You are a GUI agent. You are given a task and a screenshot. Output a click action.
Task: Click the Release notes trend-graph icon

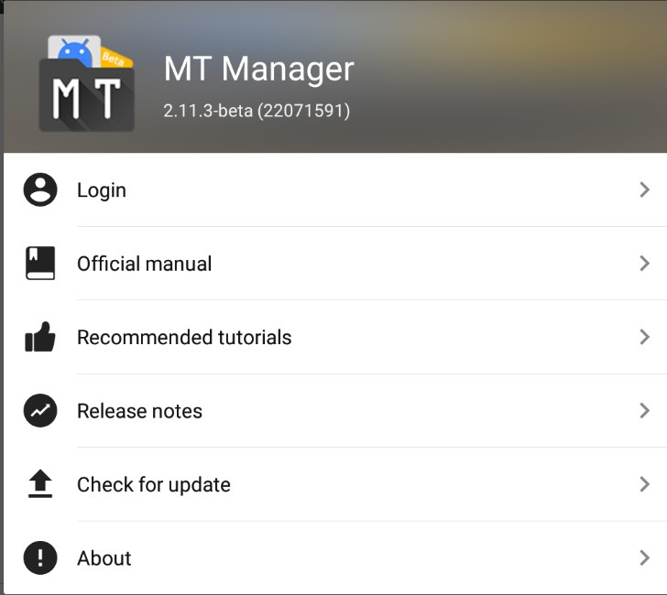[40, 411]
